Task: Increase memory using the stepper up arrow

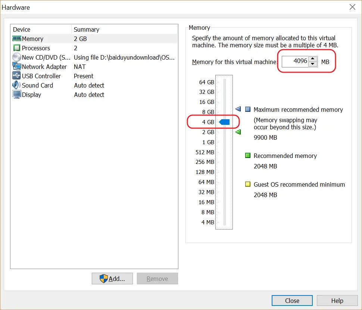Action: (x=312, y=60)
